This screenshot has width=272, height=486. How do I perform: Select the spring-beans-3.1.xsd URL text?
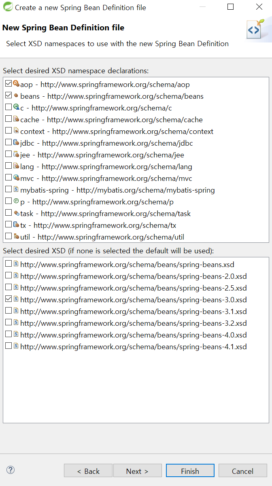click(x=134, y=312)
